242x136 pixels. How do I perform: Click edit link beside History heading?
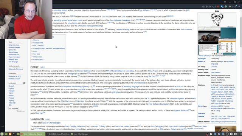pos(42,67)
